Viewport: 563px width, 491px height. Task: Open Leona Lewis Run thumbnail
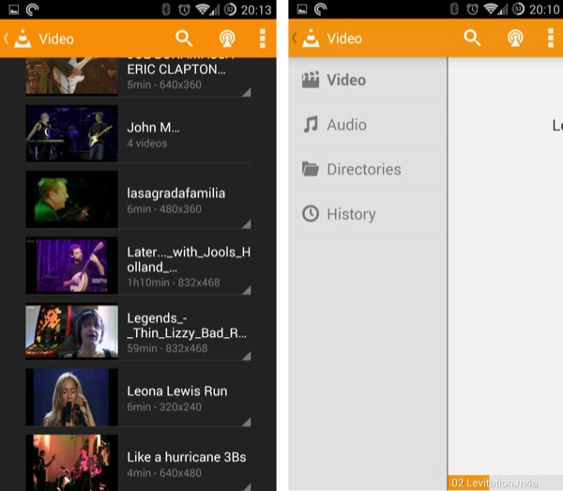(x=72, y=397)
